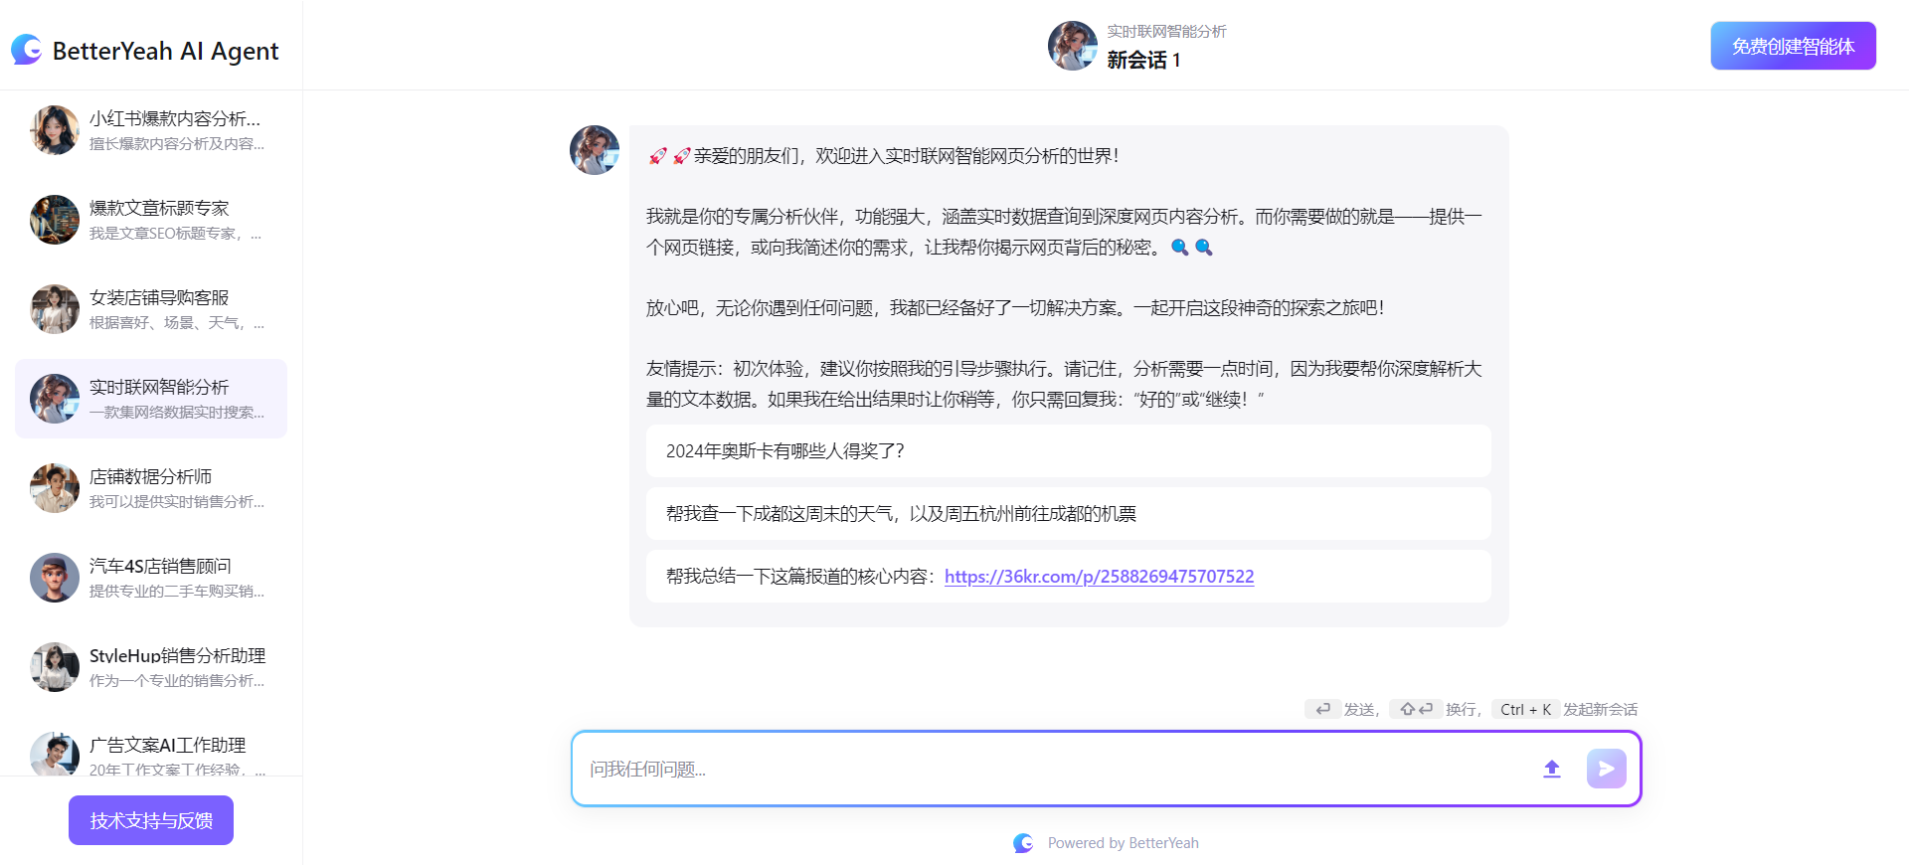
Task: Open 女装店铺导购客服 in sidebar
Action: tap(151, 309)
